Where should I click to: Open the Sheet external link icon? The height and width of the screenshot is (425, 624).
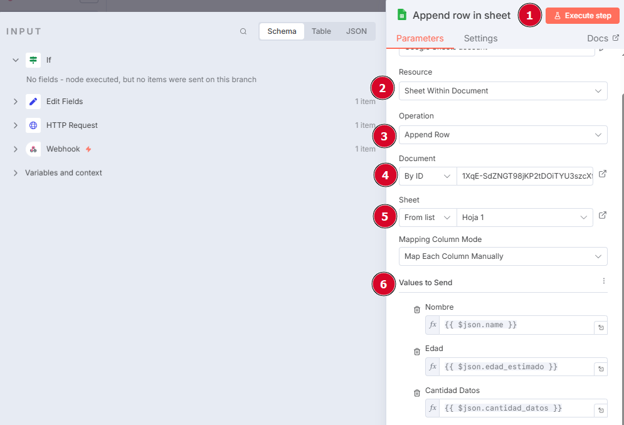[603, 215]
